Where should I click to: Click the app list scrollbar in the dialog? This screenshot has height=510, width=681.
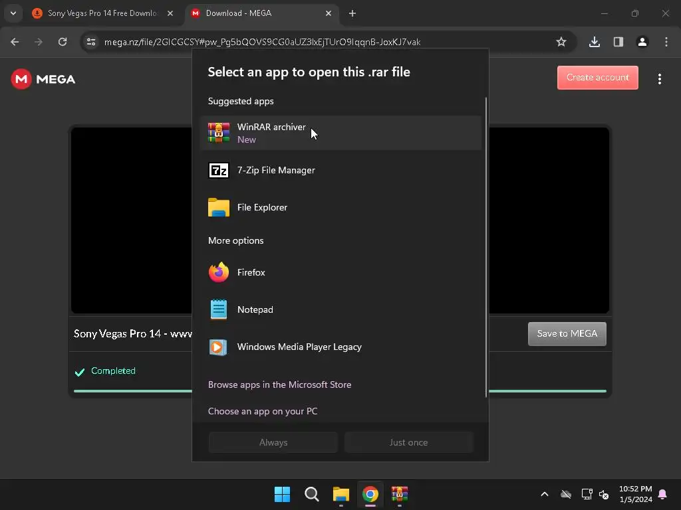tap(485, 247)
